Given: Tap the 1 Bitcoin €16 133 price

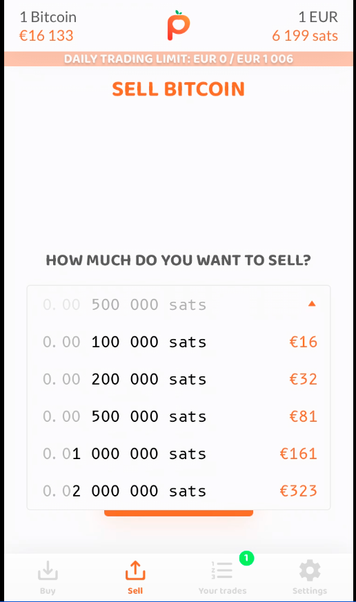Looking at the screenshot, I should click(x=48, y=26).
